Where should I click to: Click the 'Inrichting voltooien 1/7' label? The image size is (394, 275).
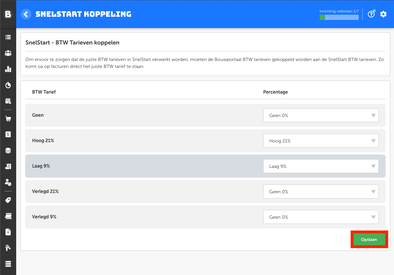(339, 11)
